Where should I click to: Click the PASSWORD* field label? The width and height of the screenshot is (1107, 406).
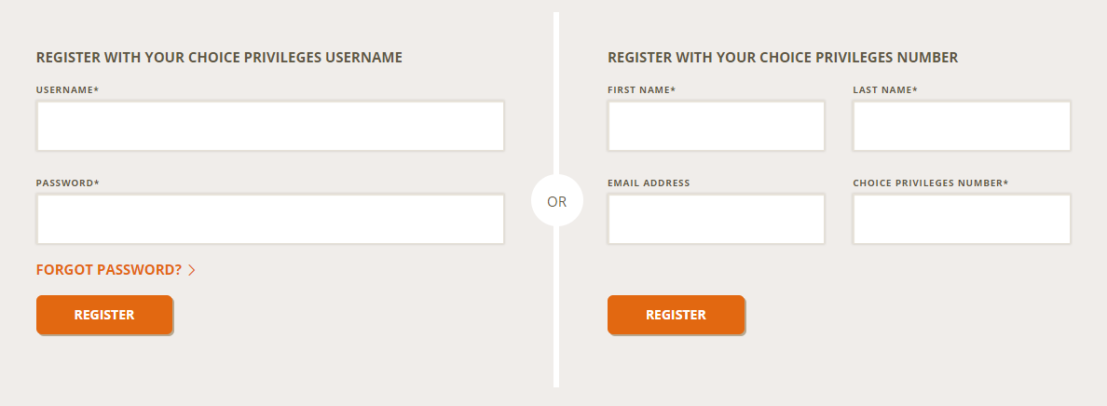click(67, 183)
